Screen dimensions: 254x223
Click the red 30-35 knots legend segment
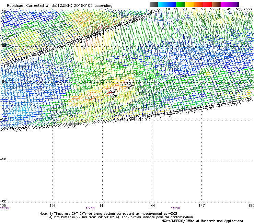click(x=207, y=4)
